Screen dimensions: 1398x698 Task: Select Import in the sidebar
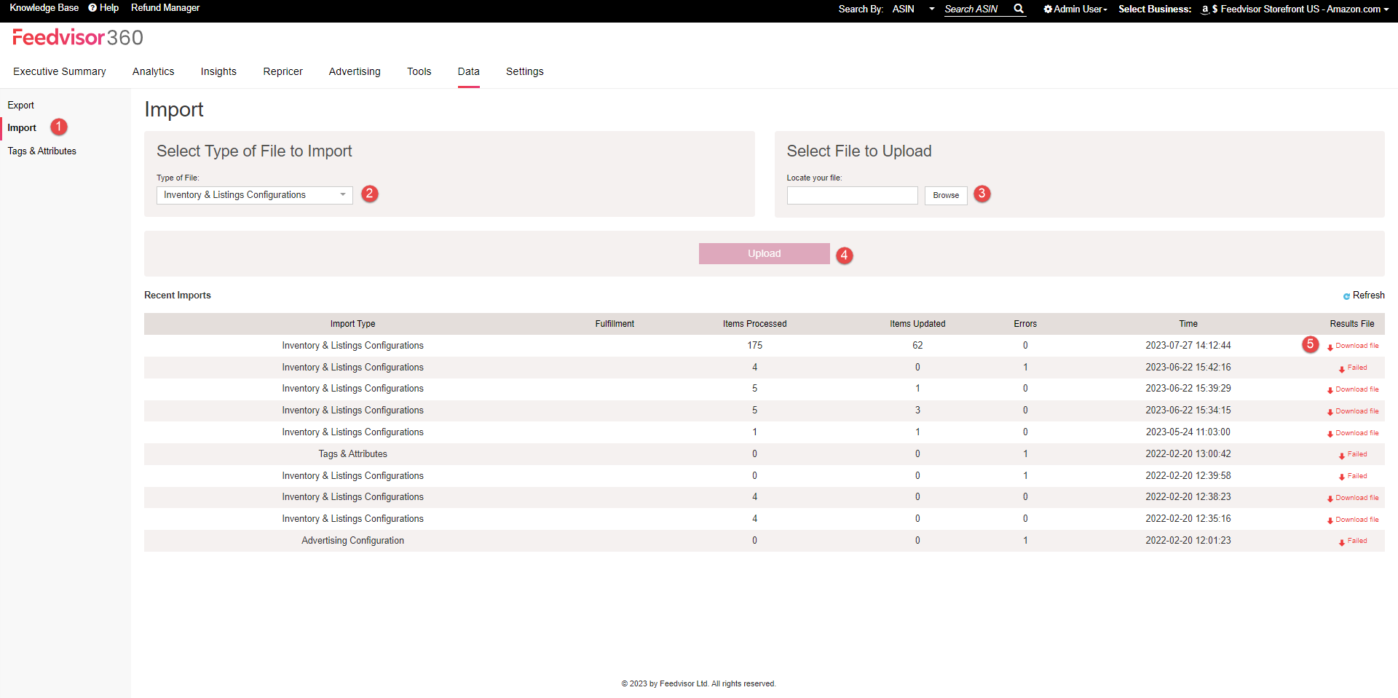pos(22,128)
